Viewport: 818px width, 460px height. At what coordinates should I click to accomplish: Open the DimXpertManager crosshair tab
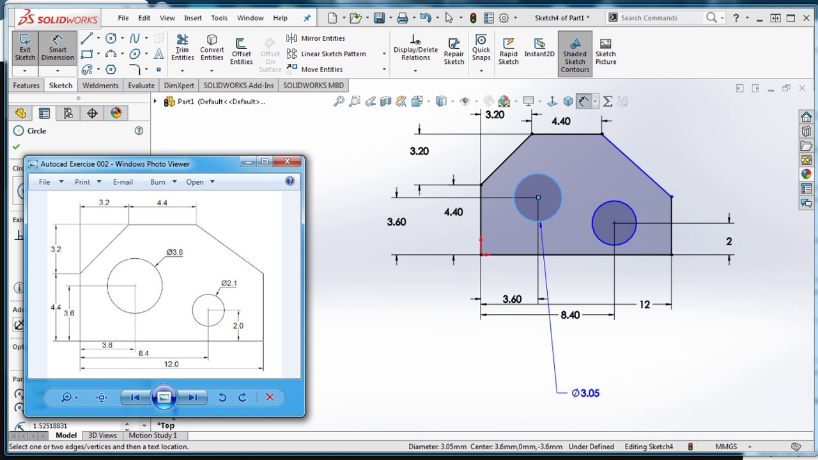tap(92, 113)
